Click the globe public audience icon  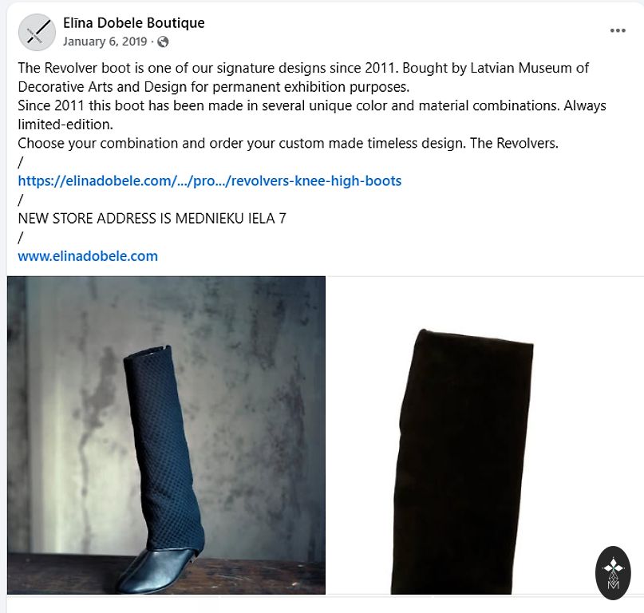[x=163, y=42]
